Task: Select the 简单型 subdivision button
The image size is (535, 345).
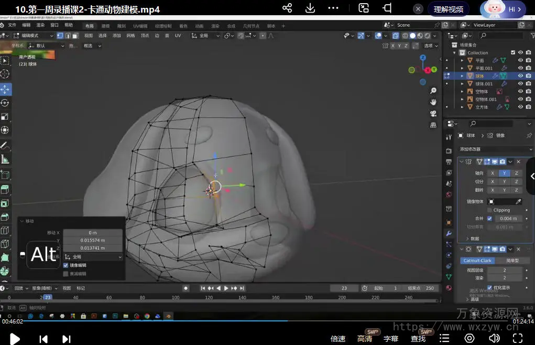Action: [x=512, y=261]
